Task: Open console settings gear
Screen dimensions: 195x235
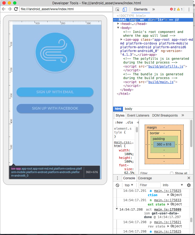Action: [x=189, y=185]
